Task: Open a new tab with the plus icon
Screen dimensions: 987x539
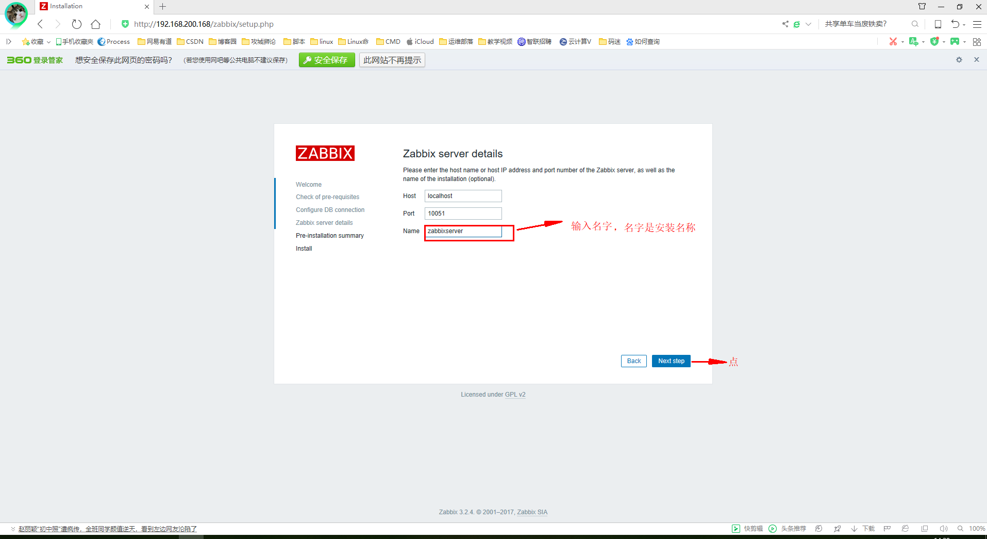Action: point(162,7)
